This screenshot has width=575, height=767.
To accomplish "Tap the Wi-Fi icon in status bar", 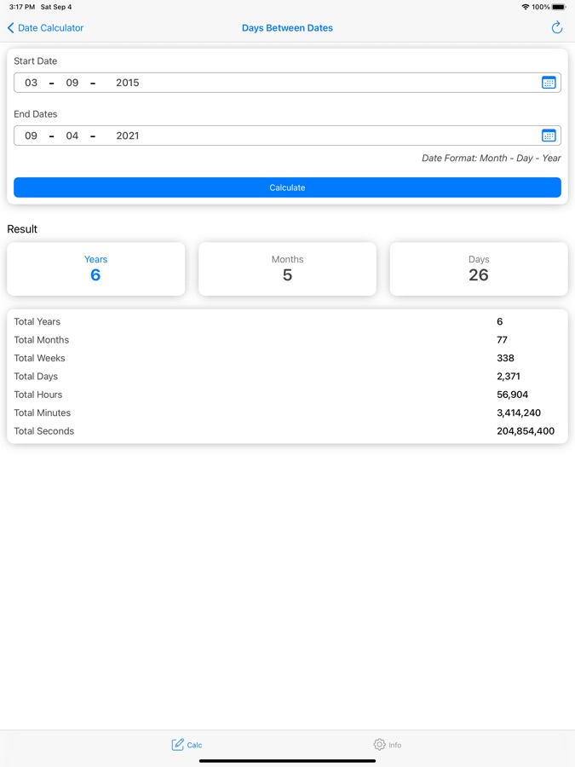I will pyautogui.click(x=525, y=7).
